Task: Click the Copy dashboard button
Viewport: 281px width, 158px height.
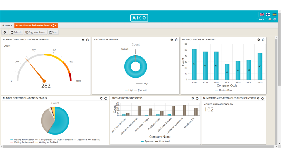Action: (x=35, y=32)
